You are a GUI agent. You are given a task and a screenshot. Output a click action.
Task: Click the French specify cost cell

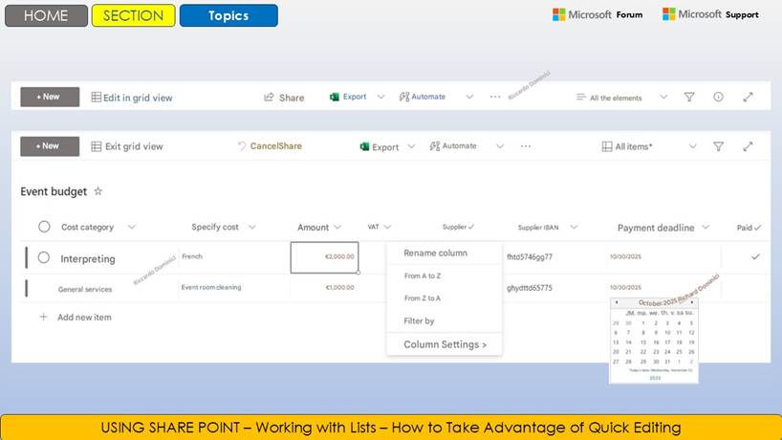(x=192, y=256)
